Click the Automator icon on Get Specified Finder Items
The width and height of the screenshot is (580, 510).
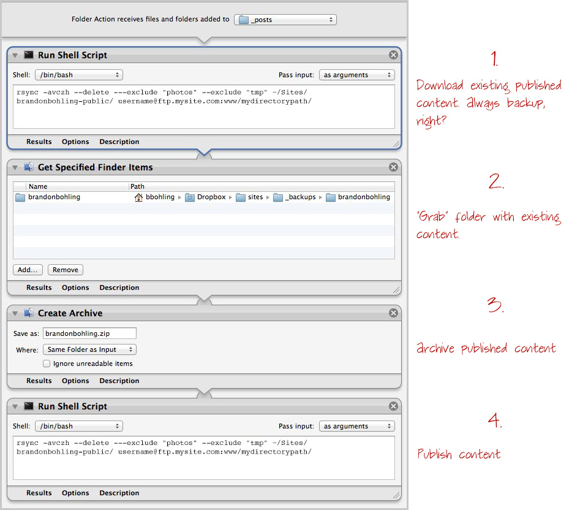pyautogui.click(x=29, y=167)
